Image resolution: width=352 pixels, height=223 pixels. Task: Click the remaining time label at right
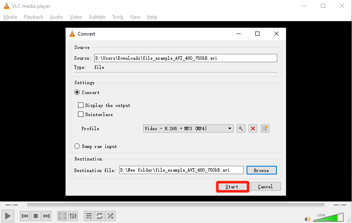coord(340,205)
